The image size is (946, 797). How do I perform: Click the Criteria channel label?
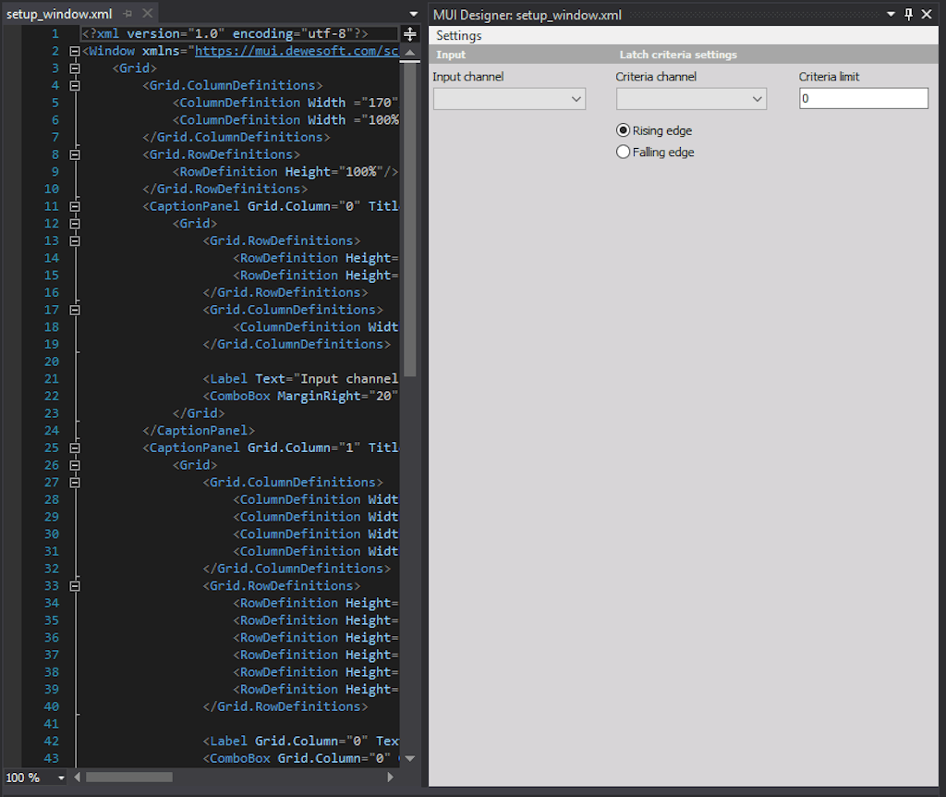pyautogui.click(x=656, y=77)
